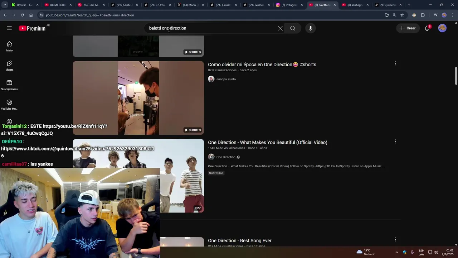Clear the search box with the X
Viewport: 458px width, 258px height.
point(280,28)
